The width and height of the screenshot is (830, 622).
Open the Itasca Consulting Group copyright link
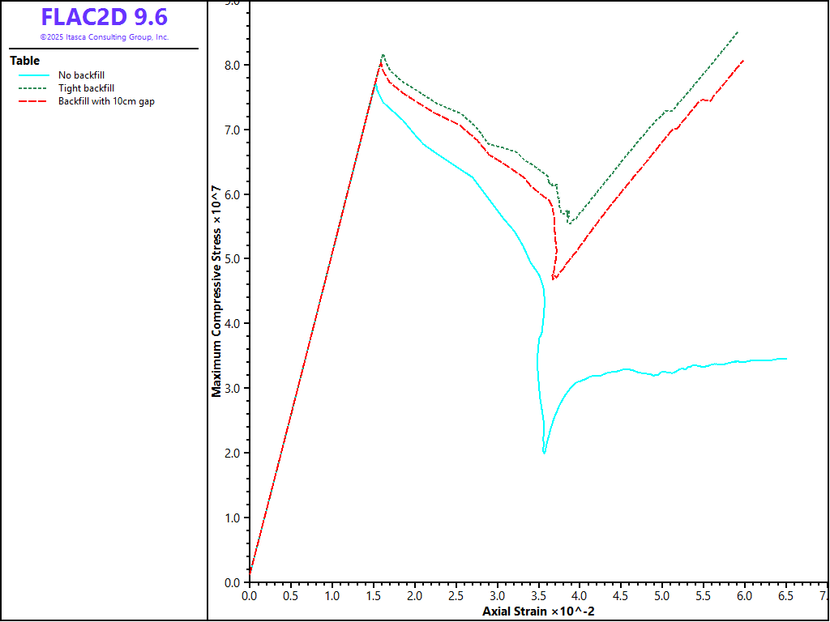[104, 37]
